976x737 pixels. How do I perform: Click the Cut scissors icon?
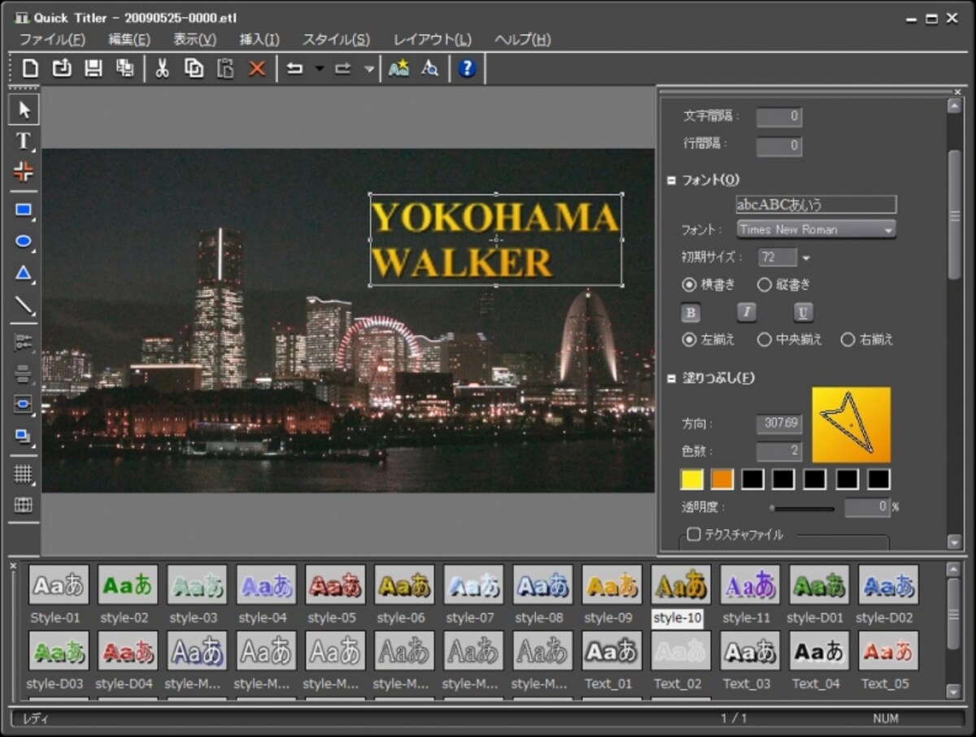pyautogui.click(x=162, y=68)
